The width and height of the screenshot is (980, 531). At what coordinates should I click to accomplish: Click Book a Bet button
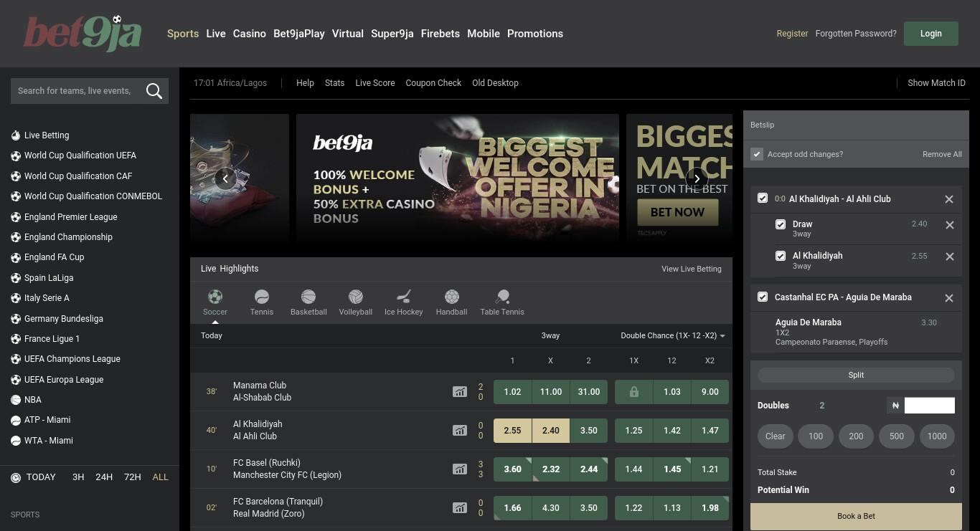coord(856,516)
